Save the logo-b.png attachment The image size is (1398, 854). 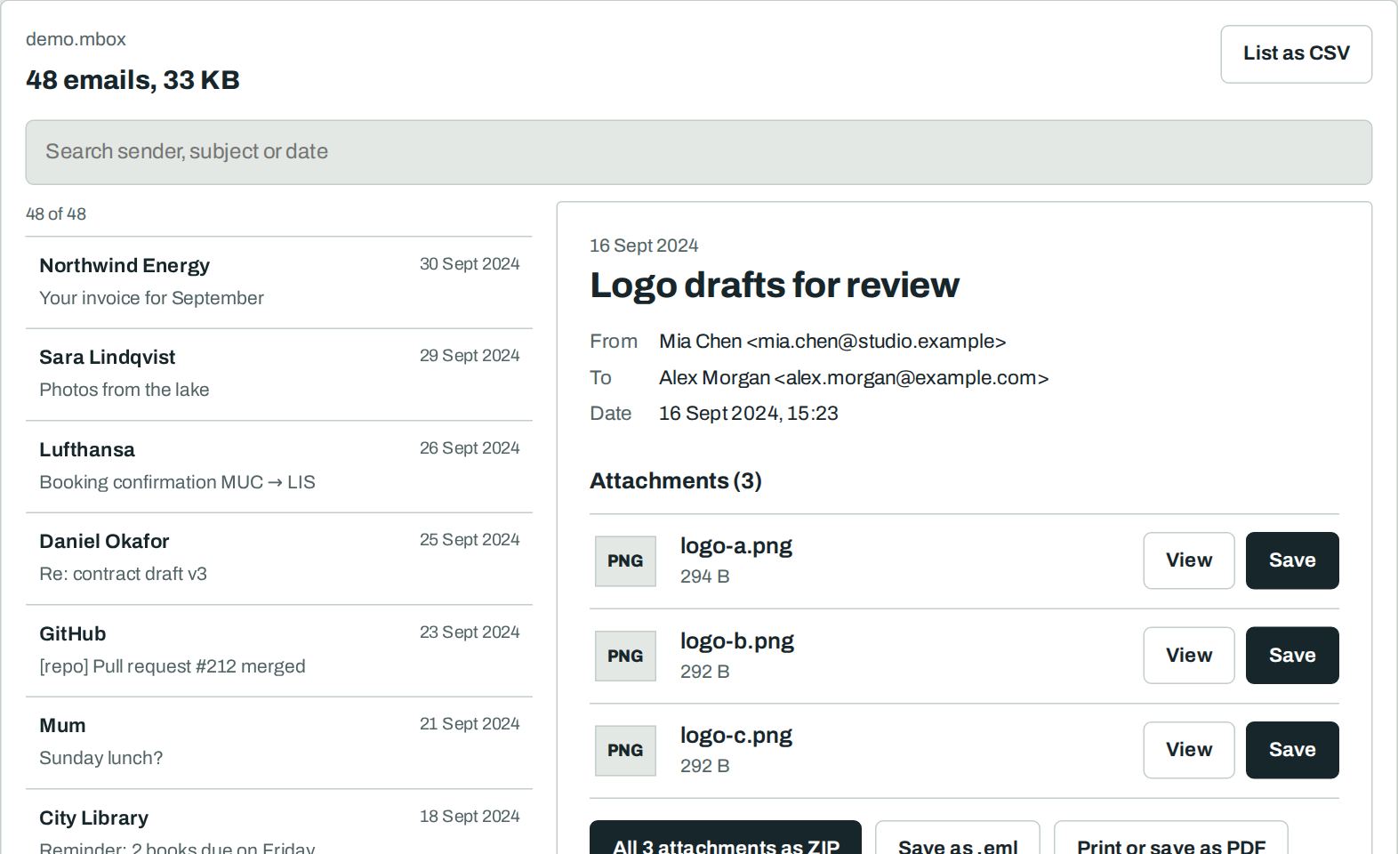[1291, 656]
